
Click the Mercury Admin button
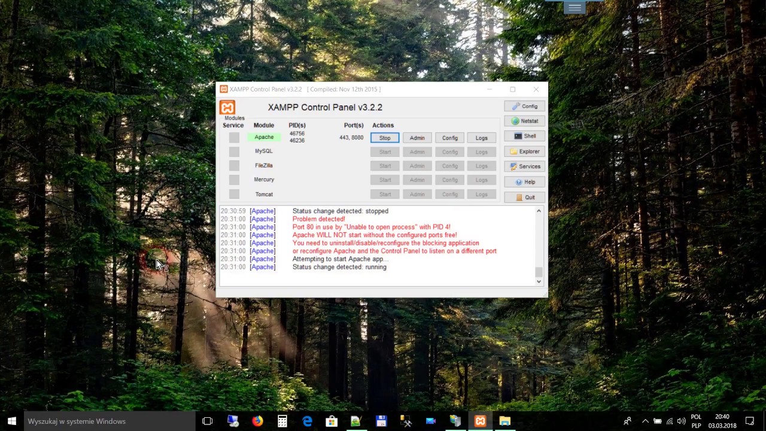pyautogui.click(x=417, y=180)
